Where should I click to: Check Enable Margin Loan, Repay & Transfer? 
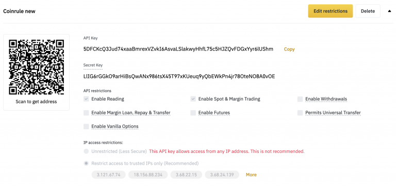(x=87, y=113)
